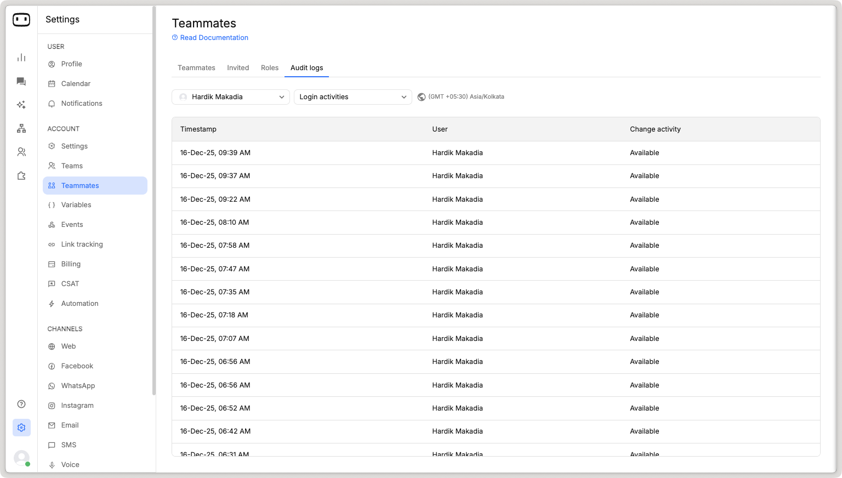Switch to the Invited tab
842x478 pixels.
pos(238,68)
